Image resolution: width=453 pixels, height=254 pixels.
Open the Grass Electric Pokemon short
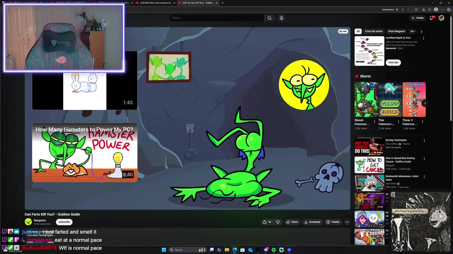390,99
